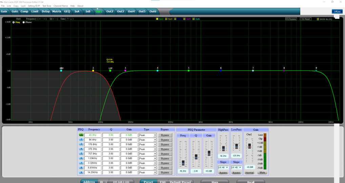Toggle Out3 curve overlay checkbox

(x=166, y=19)
